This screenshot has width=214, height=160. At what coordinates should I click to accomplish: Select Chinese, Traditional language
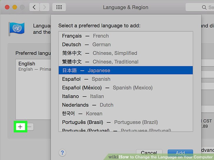pos(126,62)
